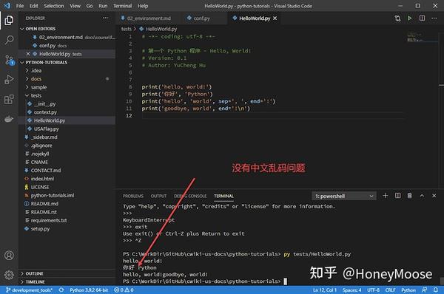The image size is (444, 294).
Task: Kill terminal with trash icon
Action: tap(409, 196)
